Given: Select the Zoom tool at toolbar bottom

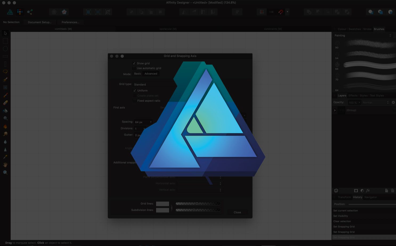Looking at the screenshot, I should click(x=5, y=172).
